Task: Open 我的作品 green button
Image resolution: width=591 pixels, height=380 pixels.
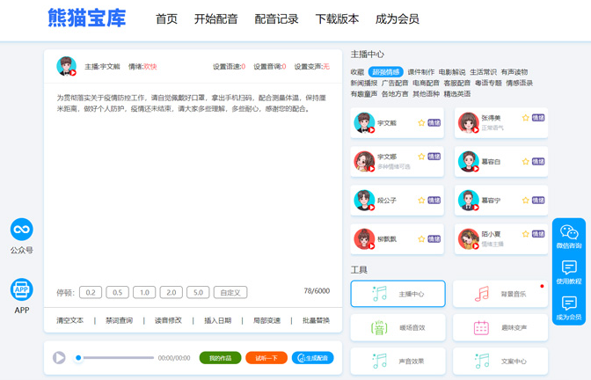Action: point(220,358)
